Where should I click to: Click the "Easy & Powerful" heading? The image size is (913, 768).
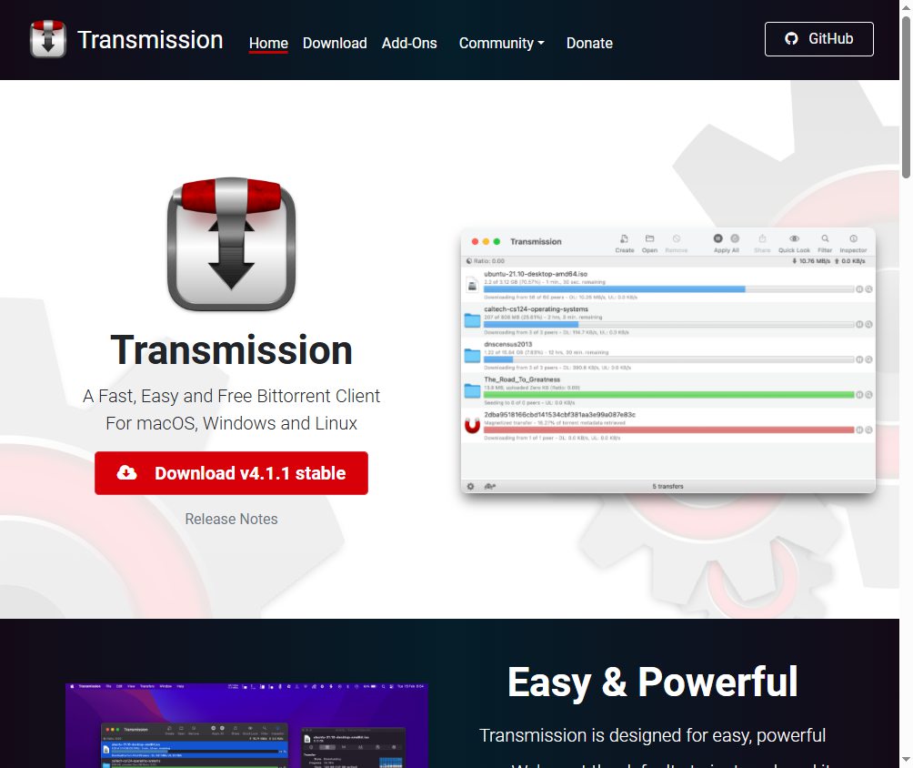pos(652,682)
